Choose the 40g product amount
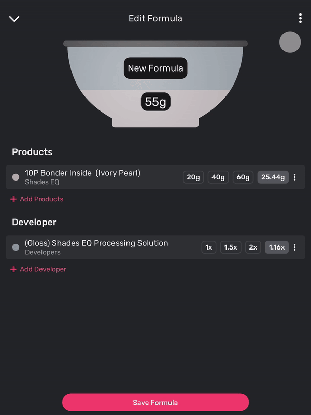 point(218,177)
